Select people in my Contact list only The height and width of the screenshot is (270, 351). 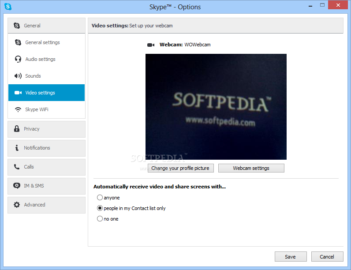coord(100,208)
